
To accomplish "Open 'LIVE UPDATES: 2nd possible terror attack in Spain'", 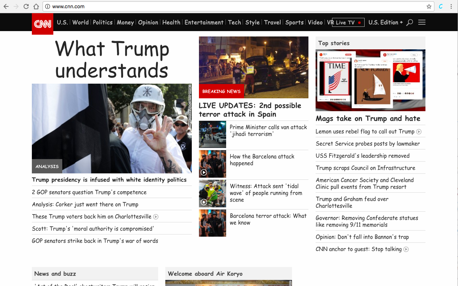I will pos(250,110).
